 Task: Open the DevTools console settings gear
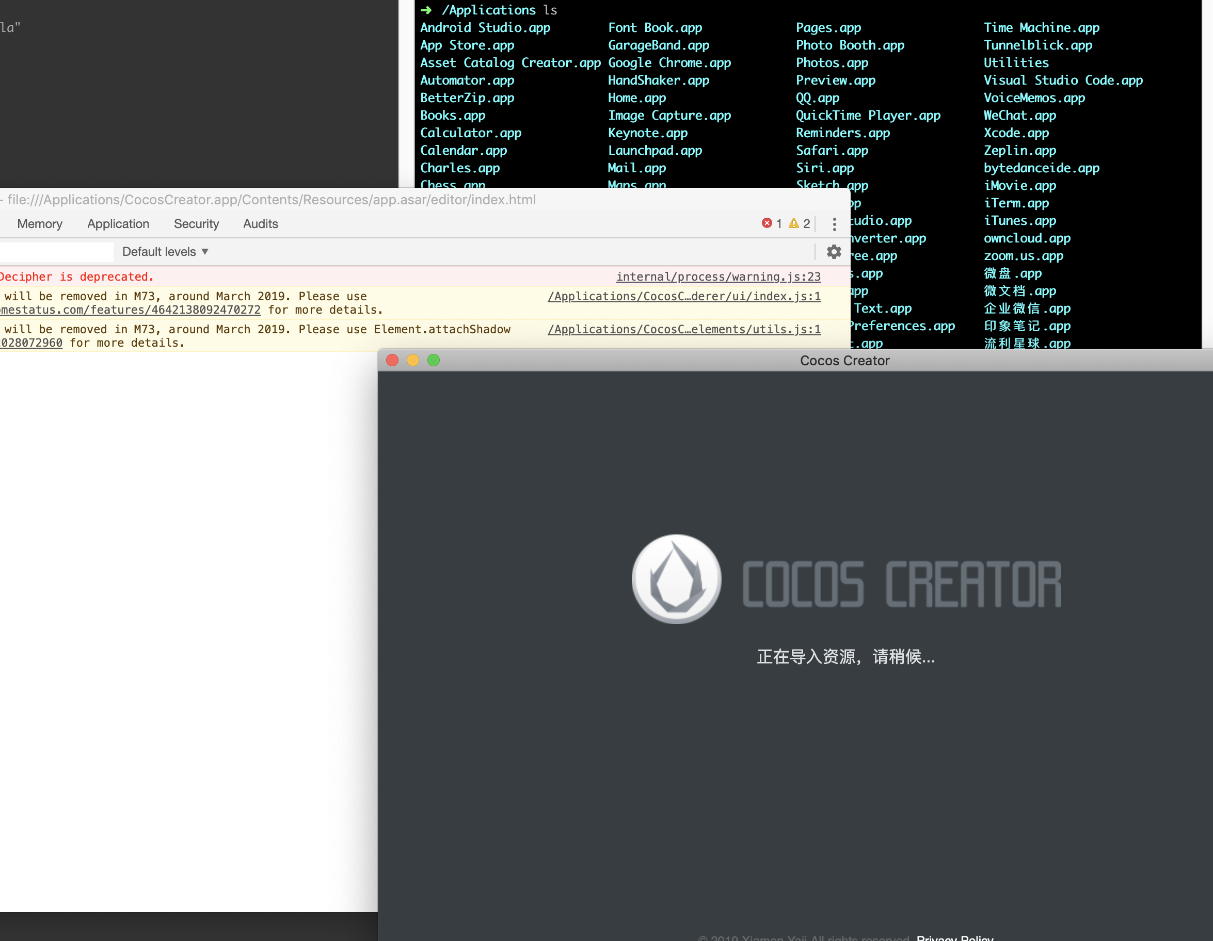[x=834, y=251]
